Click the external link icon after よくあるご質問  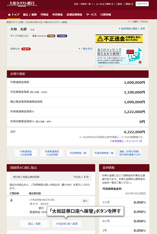(112, 4)
